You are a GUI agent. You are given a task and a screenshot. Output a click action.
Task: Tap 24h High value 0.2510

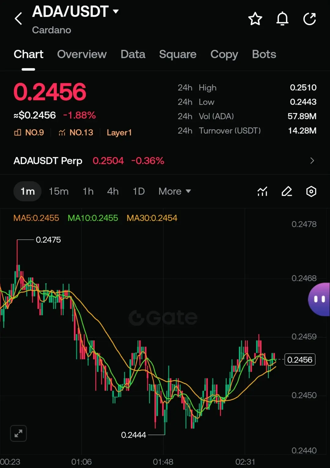tap(303, 88)
